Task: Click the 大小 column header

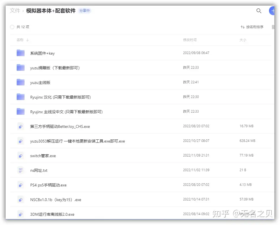Action: pos(243,40)
